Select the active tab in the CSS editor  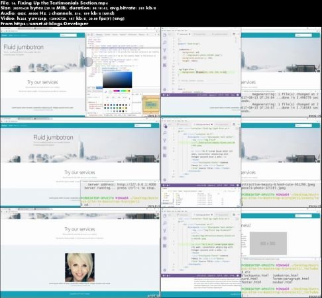(184, 34)
